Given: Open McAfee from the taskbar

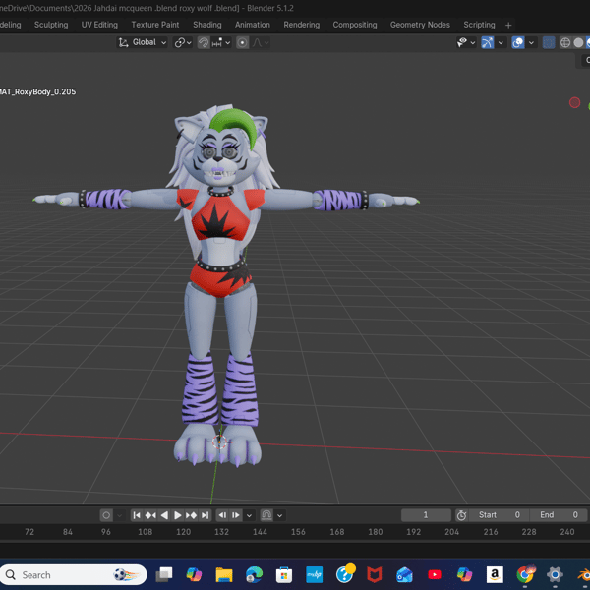Looking at the screenshot, I should point(375,574).
